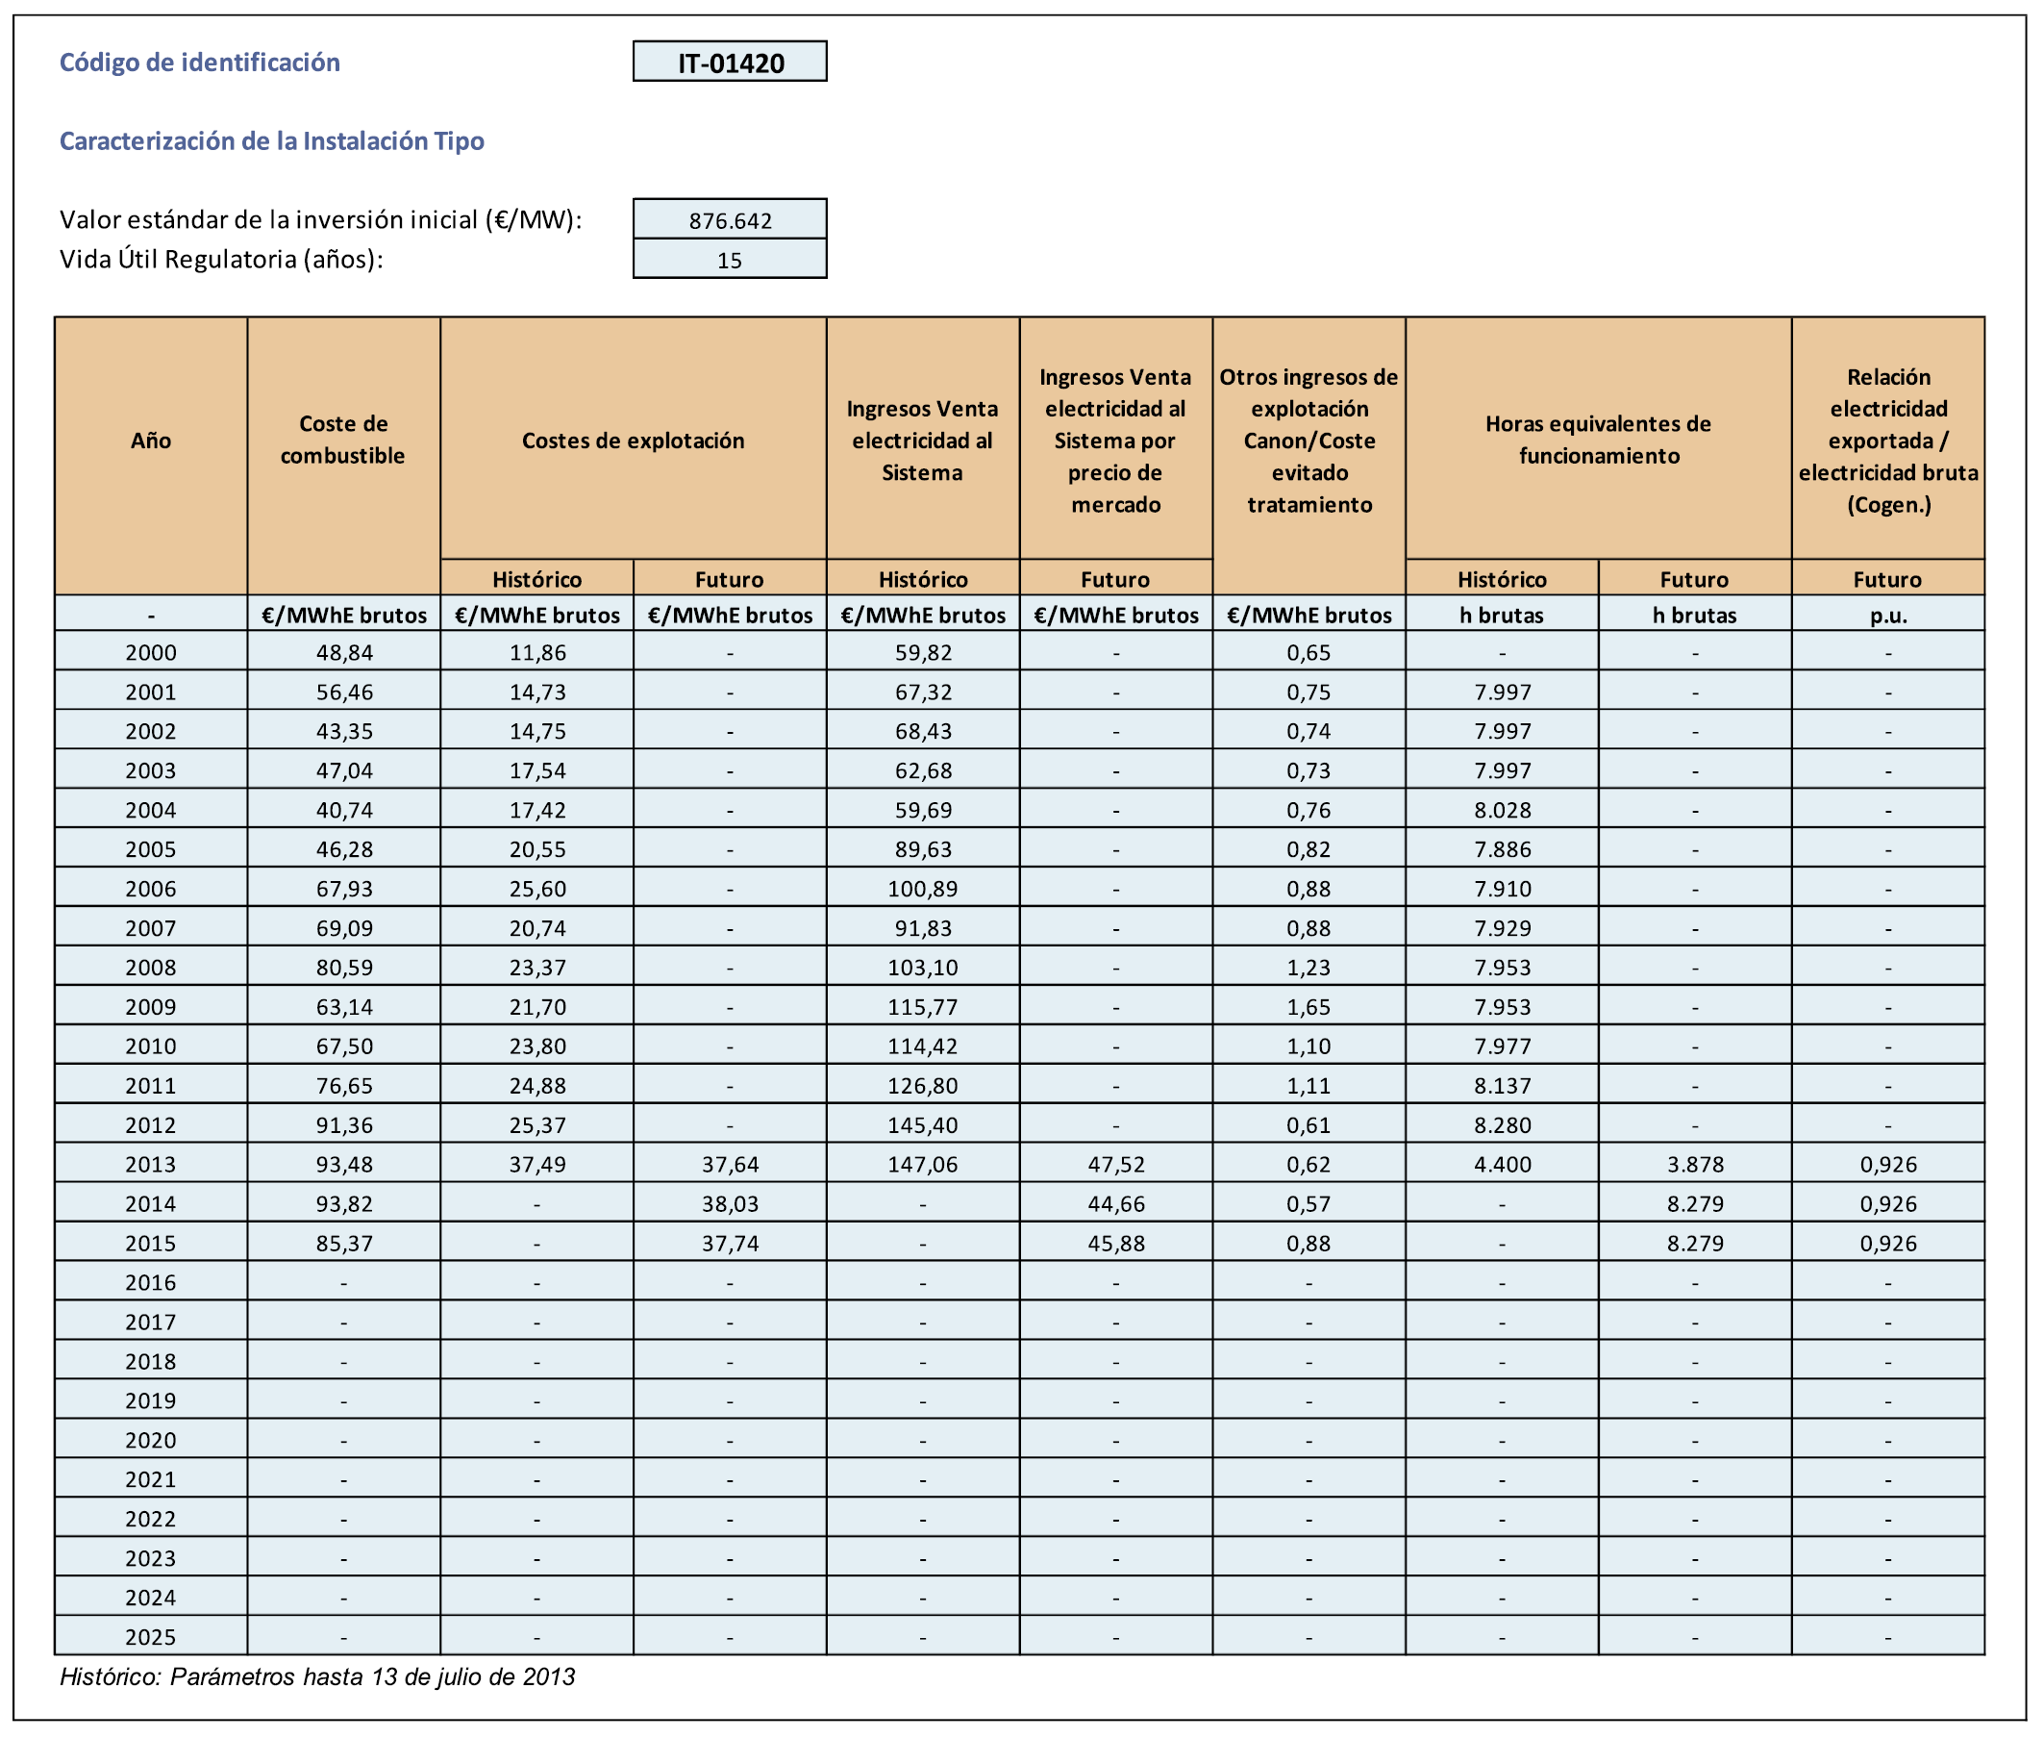Select fuel cost value 67,50
Viewport: 2044px width, 1739px height.
coord(344,1046)
